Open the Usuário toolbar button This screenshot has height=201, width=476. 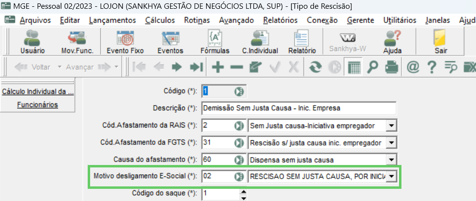click(33, 41)
